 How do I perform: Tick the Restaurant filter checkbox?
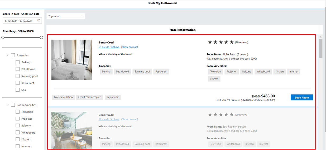click(x=18, y=83)
